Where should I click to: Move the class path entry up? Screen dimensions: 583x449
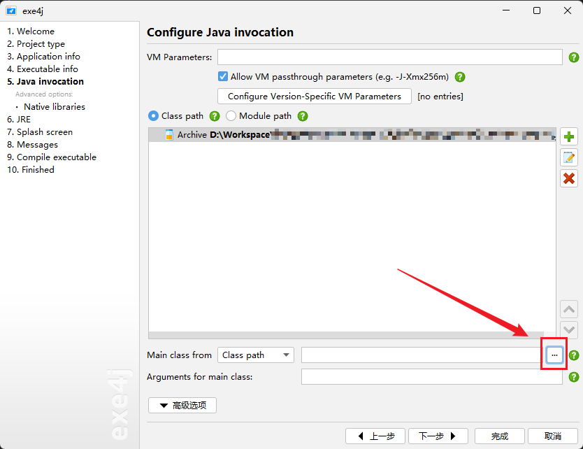tap(569, 309)
